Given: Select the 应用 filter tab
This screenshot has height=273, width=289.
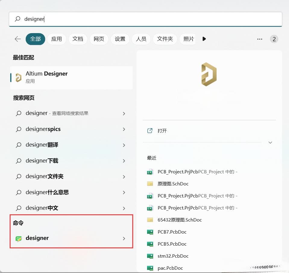Looking at the screenshot, I should coord(57,39).
